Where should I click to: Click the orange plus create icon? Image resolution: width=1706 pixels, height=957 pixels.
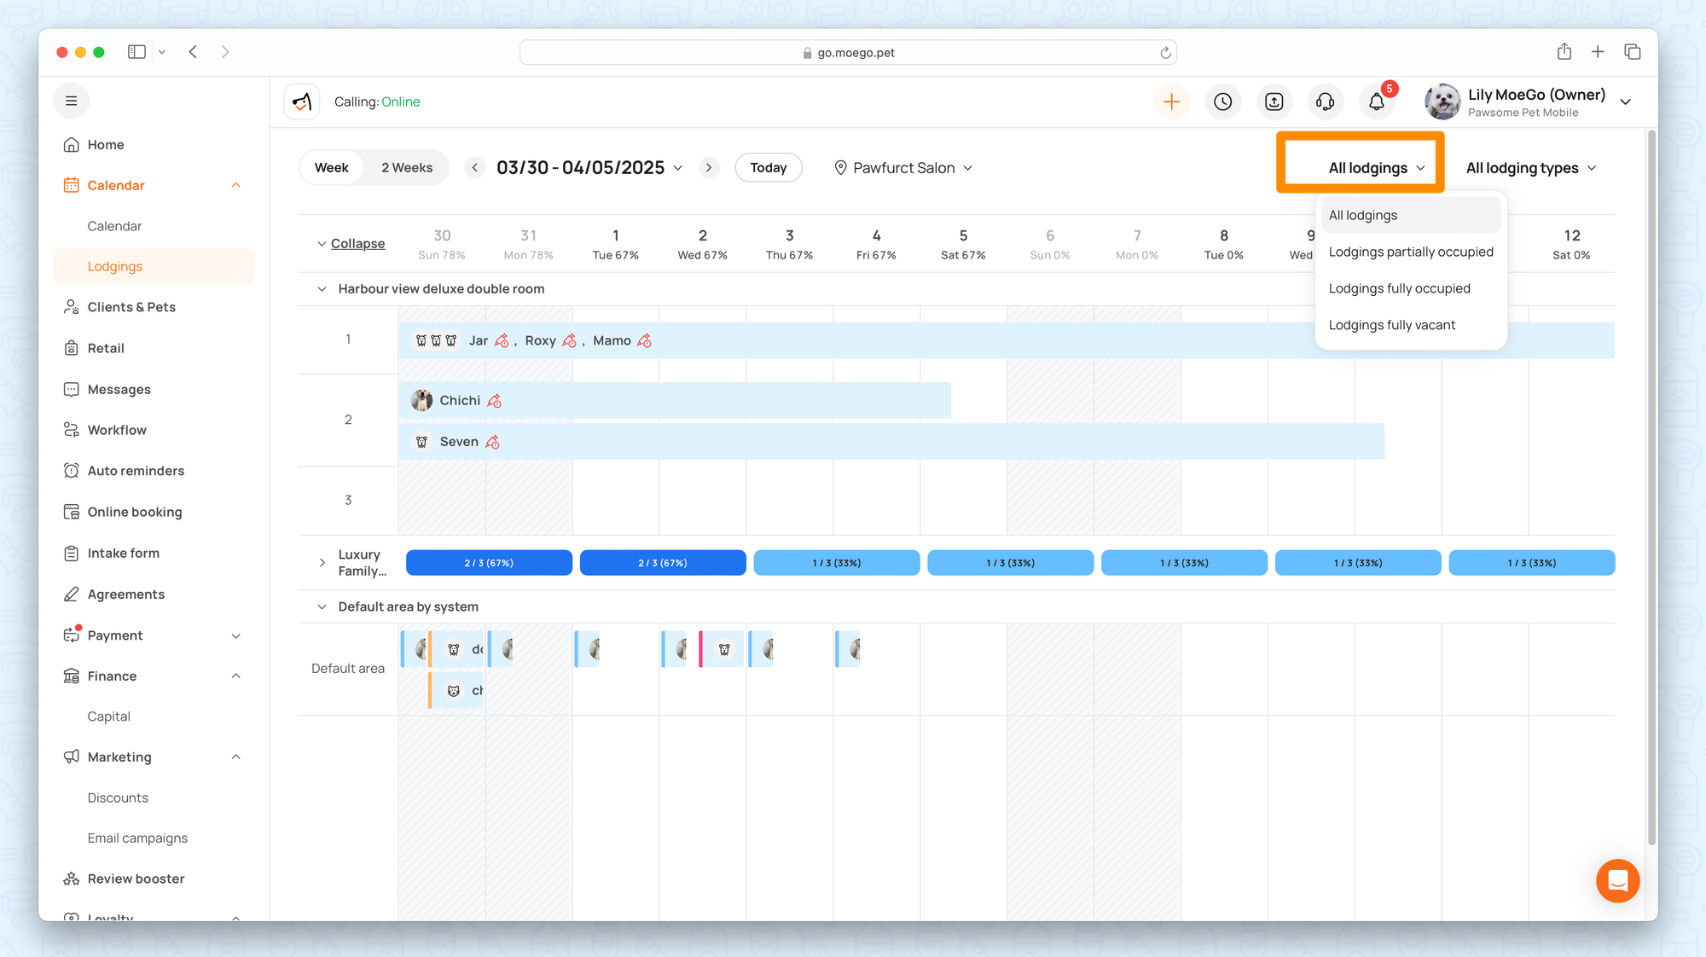point(1171,101)
